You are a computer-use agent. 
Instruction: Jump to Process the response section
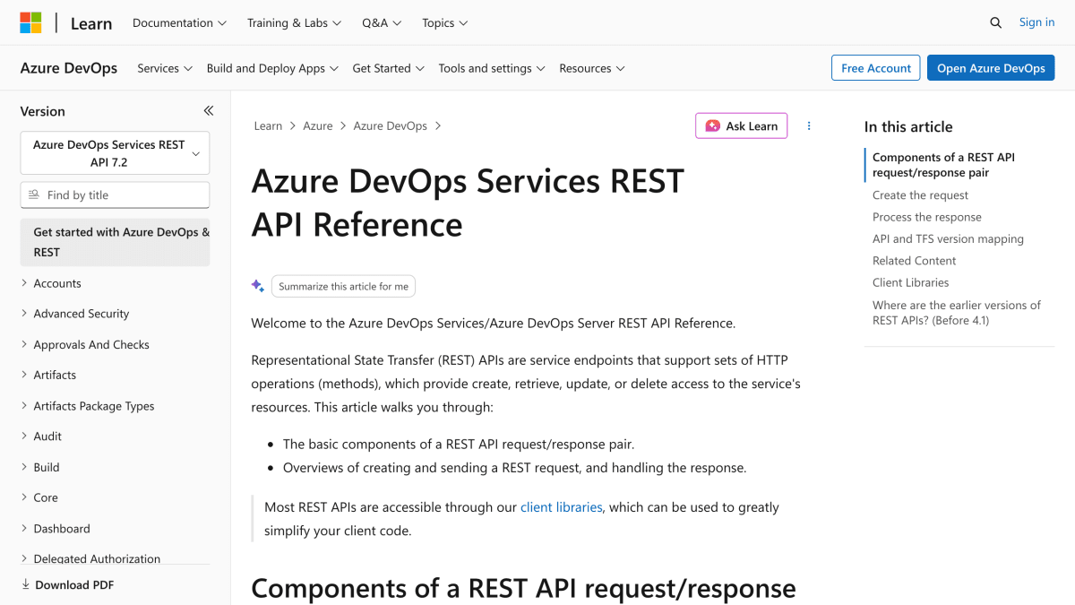(x=927, y=217)
